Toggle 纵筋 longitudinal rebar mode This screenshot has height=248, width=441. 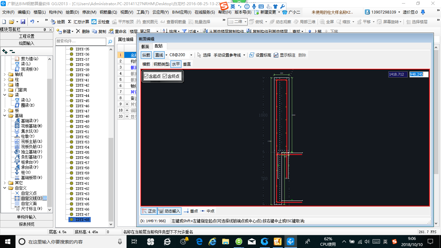click(x=146, y=55)
